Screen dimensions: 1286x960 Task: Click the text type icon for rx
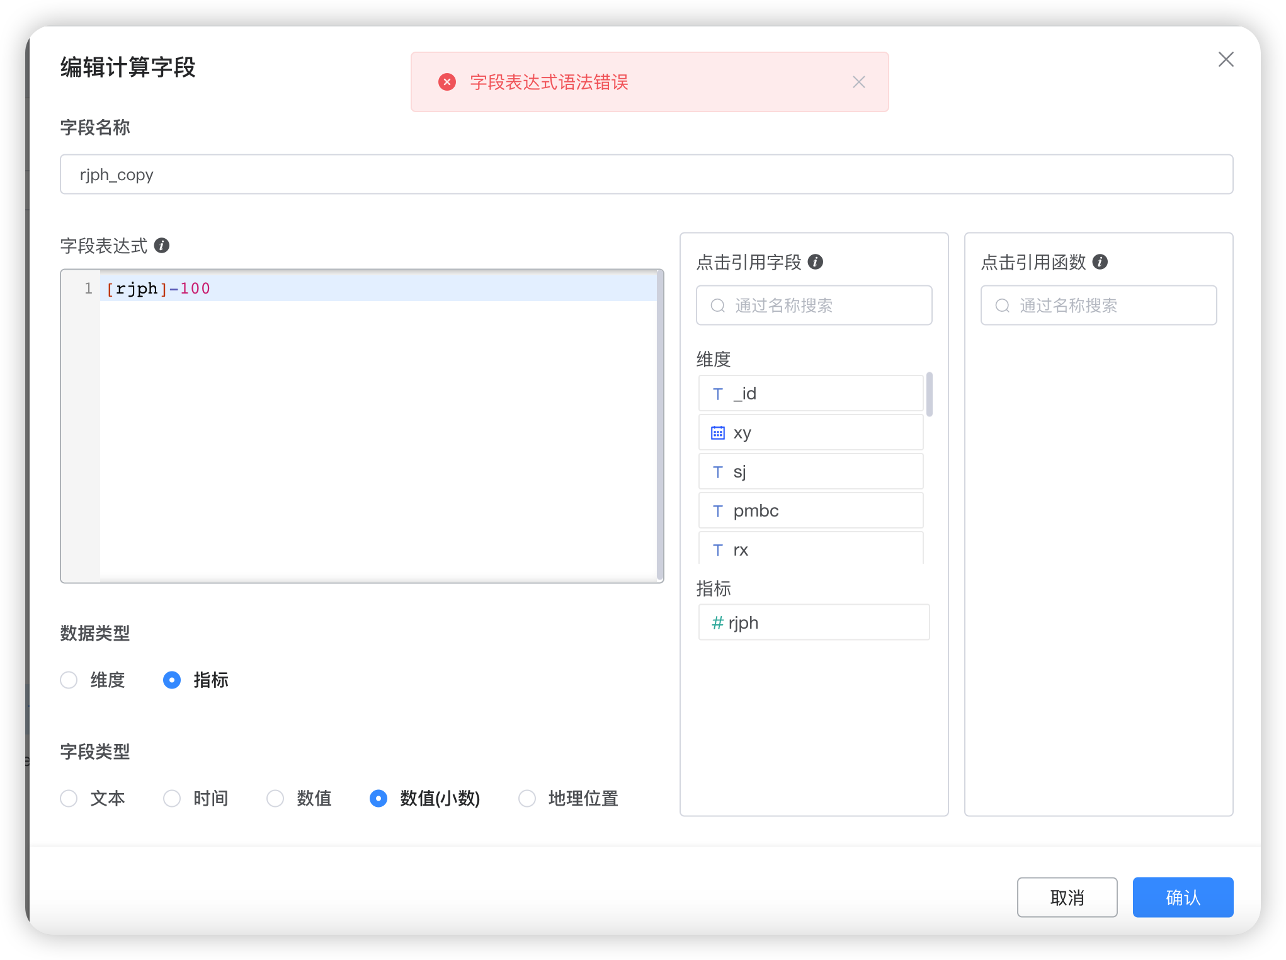click(x=718, y=550)
